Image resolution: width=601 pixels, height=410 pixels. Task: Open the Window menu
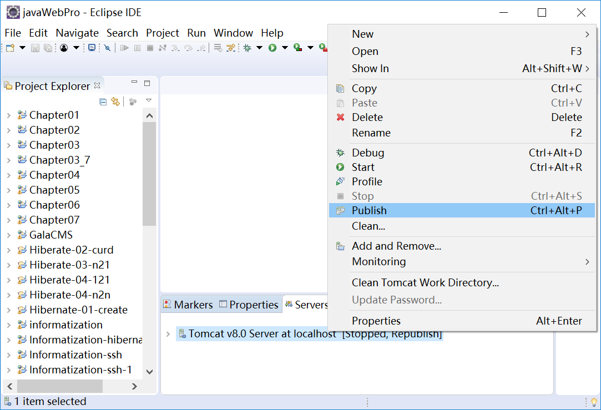[233, 33]
